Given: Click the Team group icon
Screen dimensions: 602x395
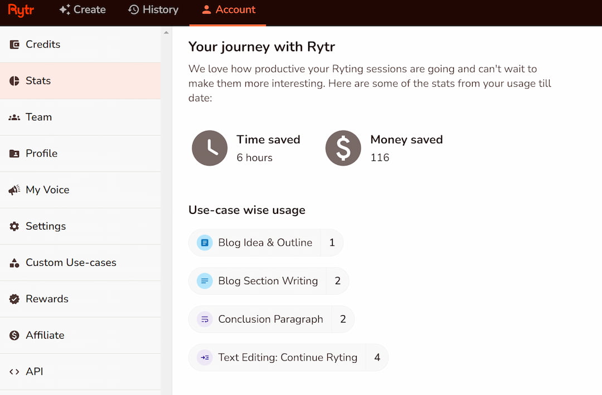Looking at the screenshot, I should coord(14,117).
